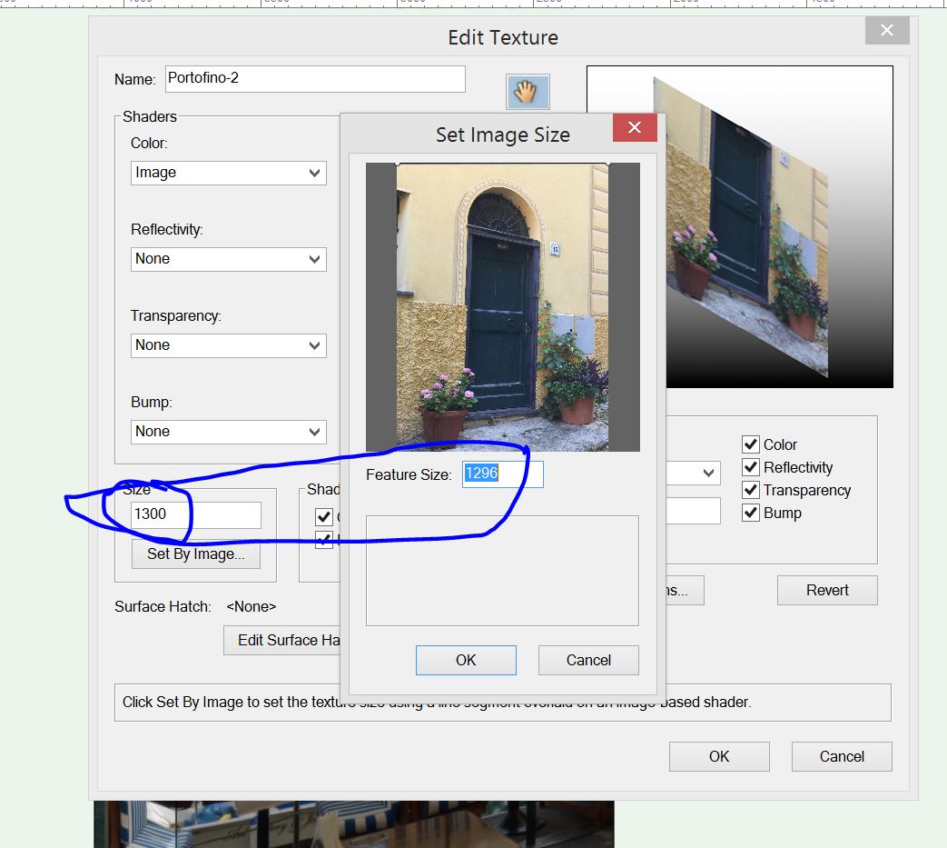Click the texture Name field
The height and width of the screenshot is (848, 947).
pyautogui.click(x=315, y=79)
